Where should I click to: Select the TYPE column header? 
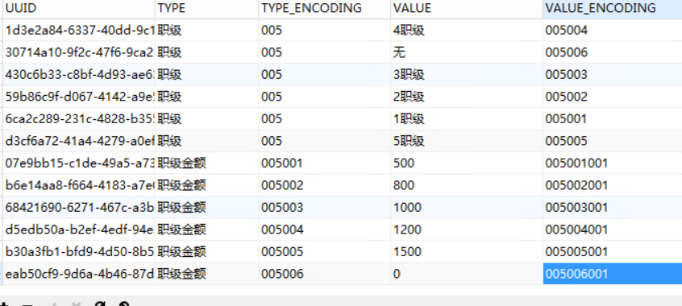(x=206, y=9)
